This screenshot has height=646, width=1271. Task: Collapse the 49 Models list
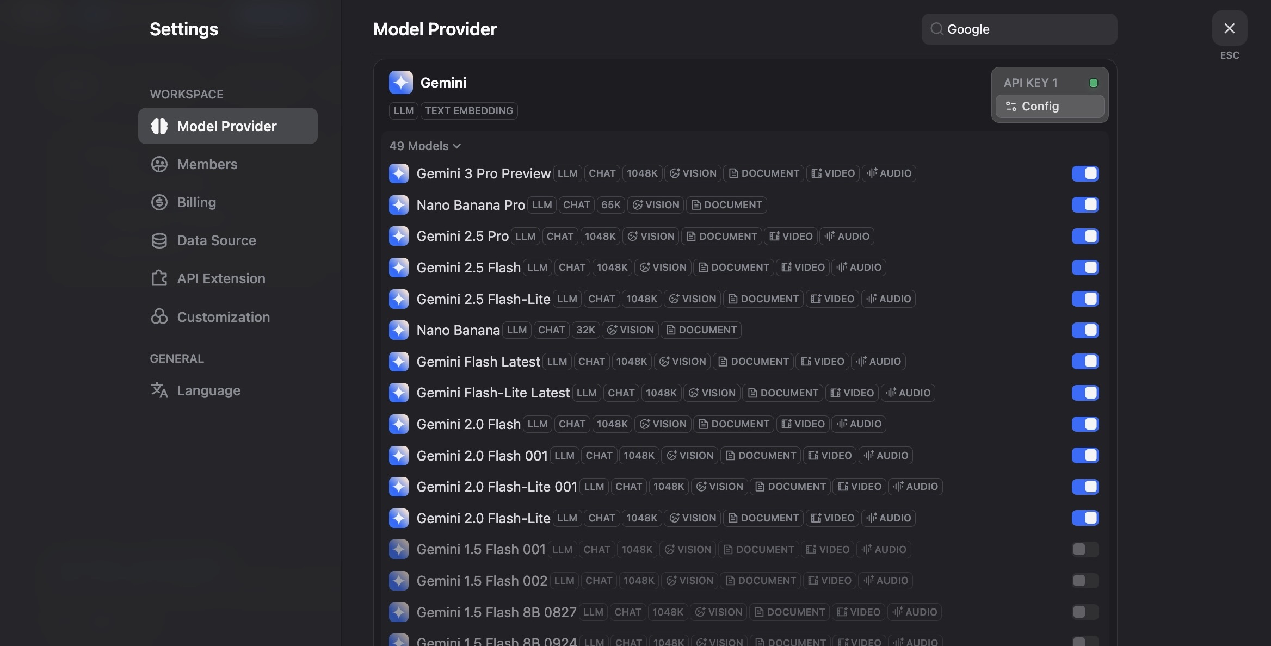(425, 146)
